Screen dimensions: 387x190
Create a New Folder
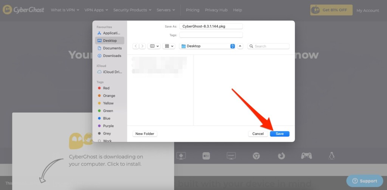(145, 133)
